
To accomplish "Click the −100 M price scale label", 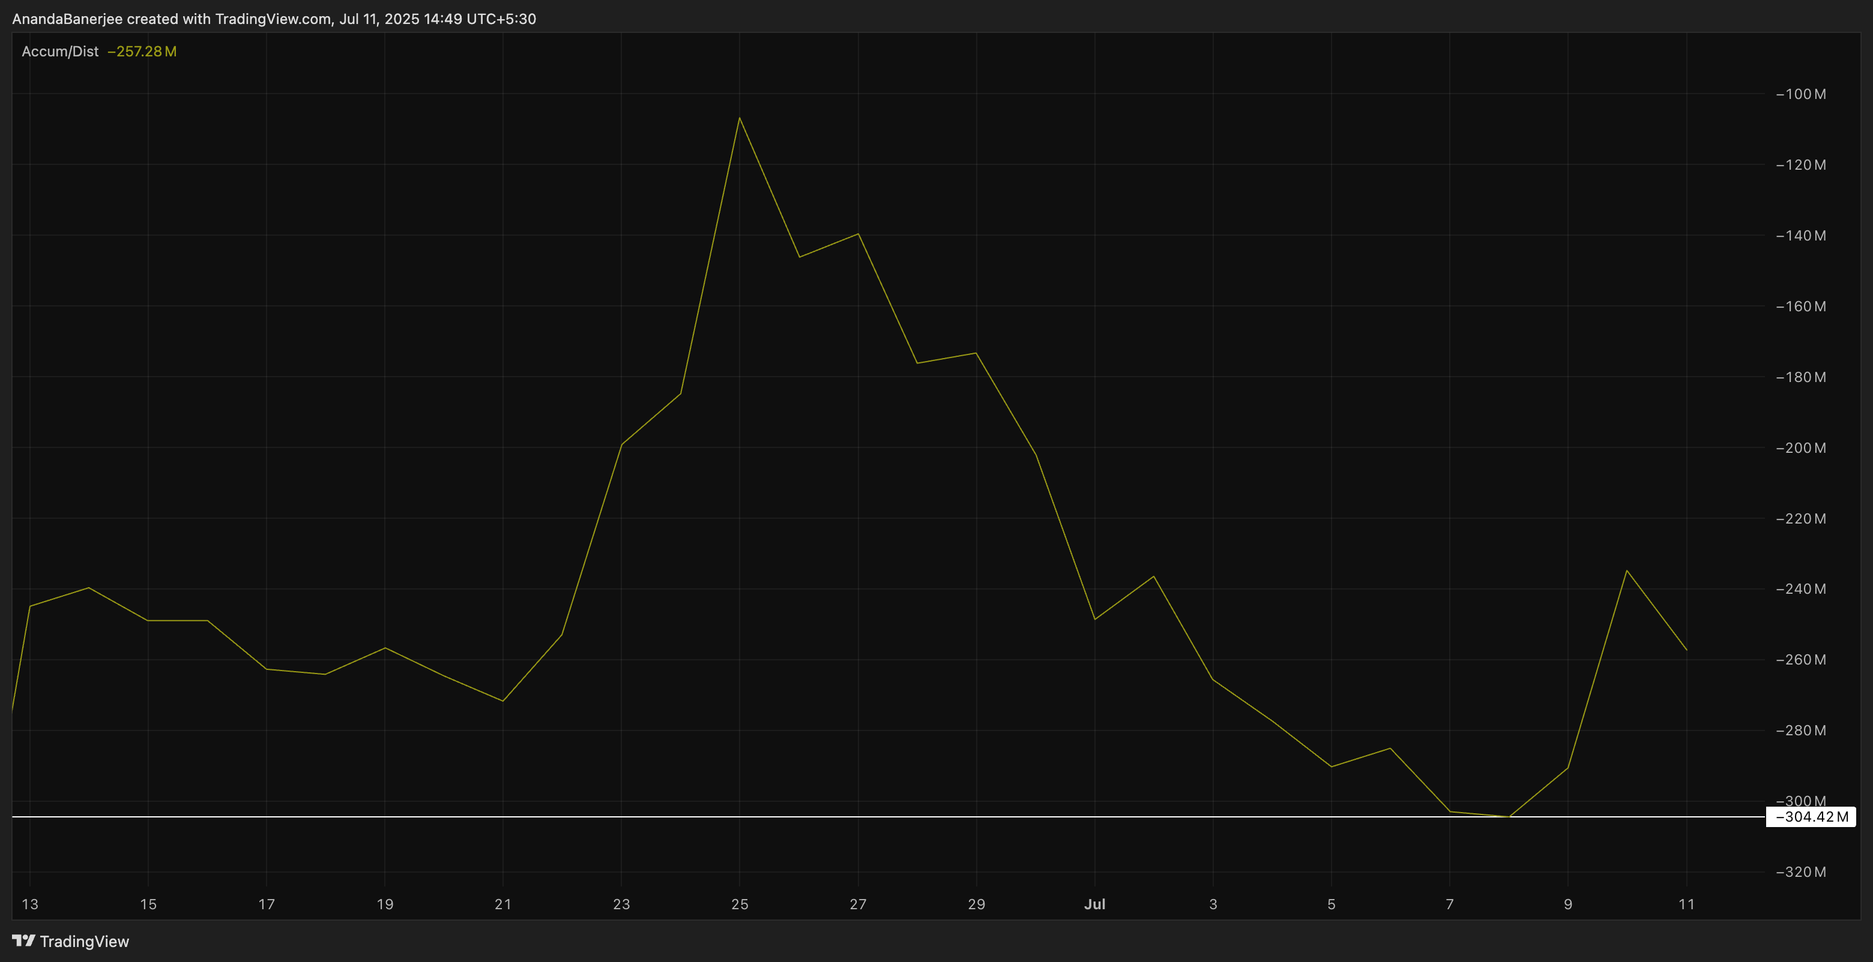I will point(1800,94).
